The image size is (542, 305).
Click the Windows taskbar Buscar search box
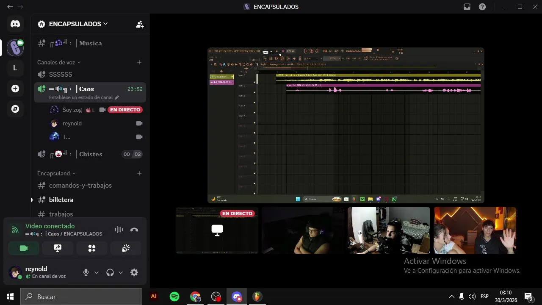click(81, 297)
